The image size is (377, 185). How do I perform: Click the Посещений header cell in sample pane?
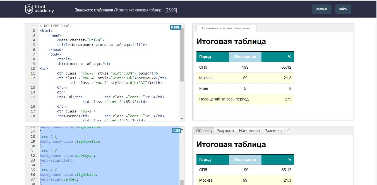245,160
